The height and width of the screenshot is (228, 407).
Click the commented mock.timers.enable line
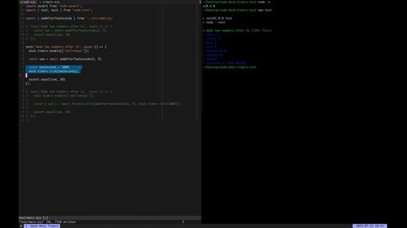[60, 96]
